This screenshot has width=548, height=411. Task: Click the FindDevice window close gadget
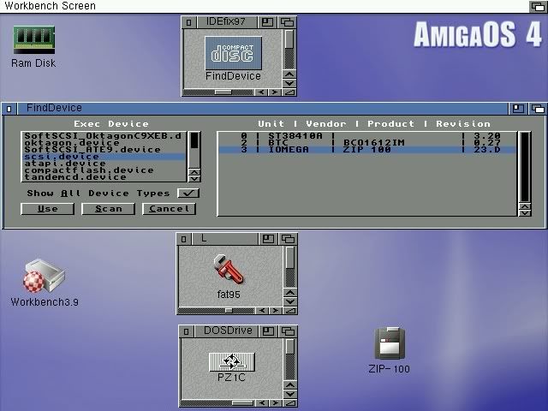(x=9, y=109)
